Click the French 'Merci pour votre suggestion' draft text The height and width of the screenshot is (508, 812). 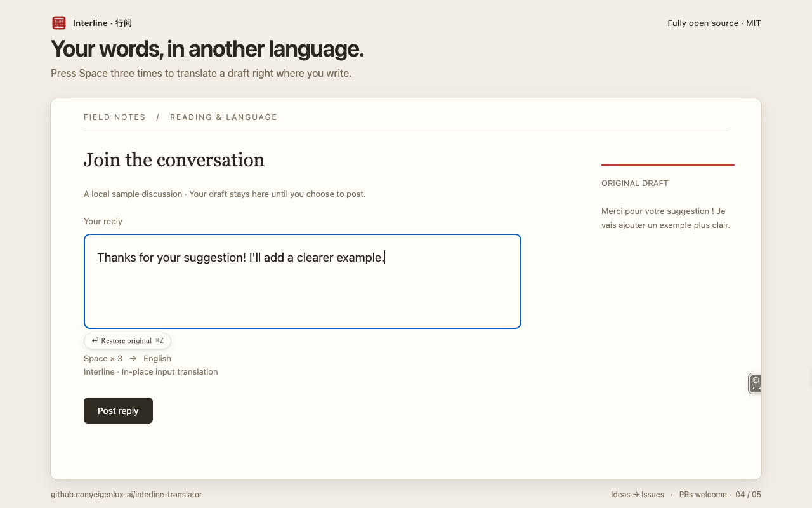665,218
